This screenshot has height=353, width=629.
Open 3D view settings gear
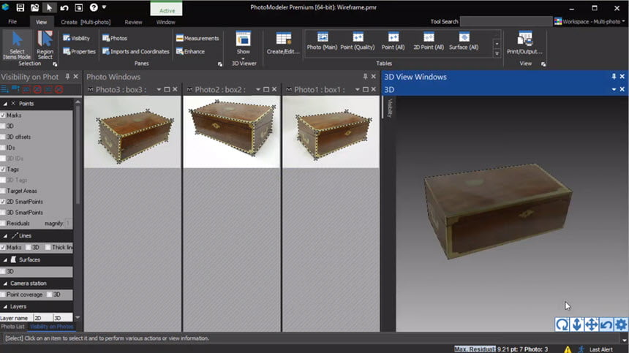tap(621, 324)
